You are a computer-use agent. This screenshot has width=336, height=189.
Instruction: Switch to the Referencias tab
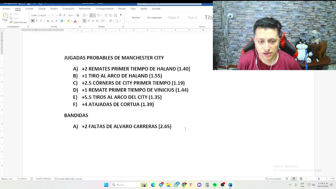85,9
